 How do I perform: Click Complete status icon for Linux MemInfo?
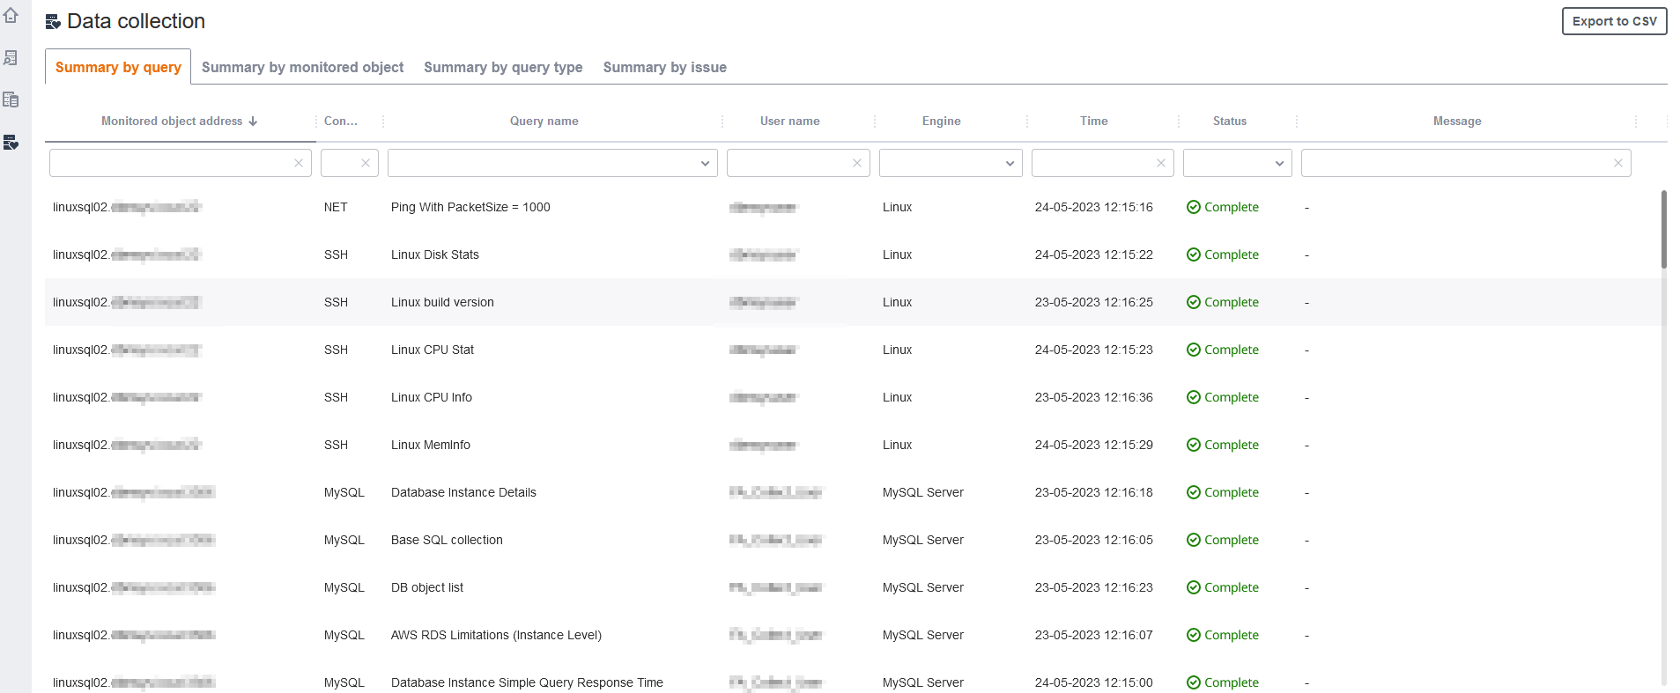(x=1194, y=445)
